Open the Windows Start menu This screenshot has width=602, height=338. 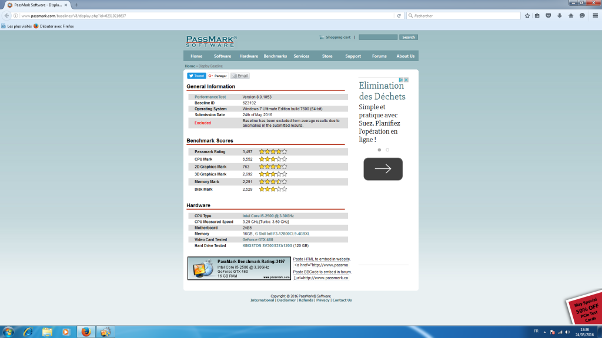(x=8, y=332)
